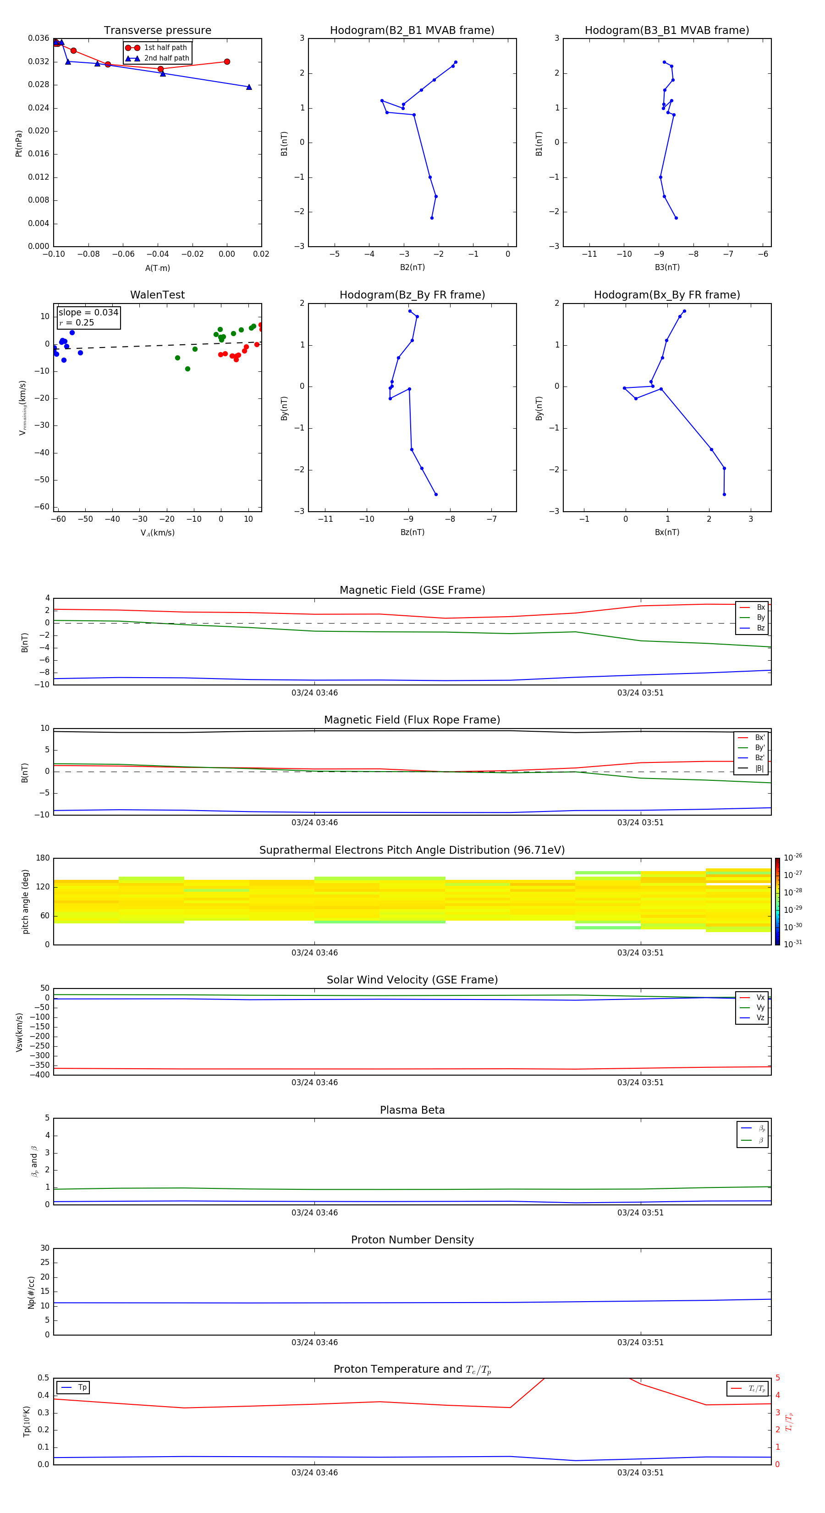The height and width of the screenshot is (1513, 825).
Task: Click the 'WalenTest' plot title
Action: click(x=157, y=295)
